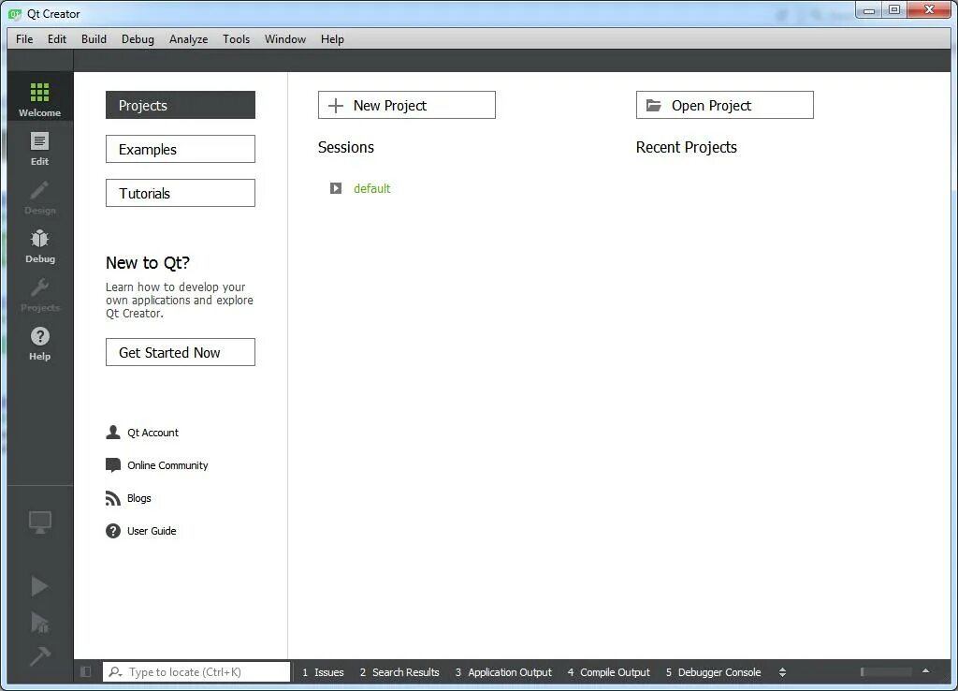Open Projects mode wrench icon
This screenshot has width=958, height=691.
click(x=39, y=287)
